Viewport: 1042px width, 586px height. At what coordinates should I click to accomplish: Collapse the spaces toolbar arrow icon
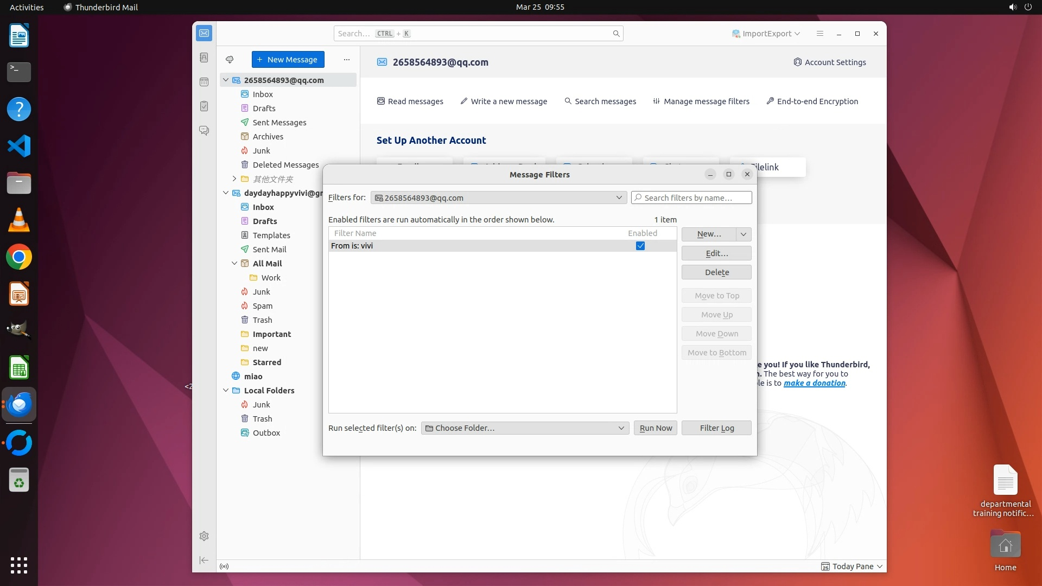pos(204,560)
